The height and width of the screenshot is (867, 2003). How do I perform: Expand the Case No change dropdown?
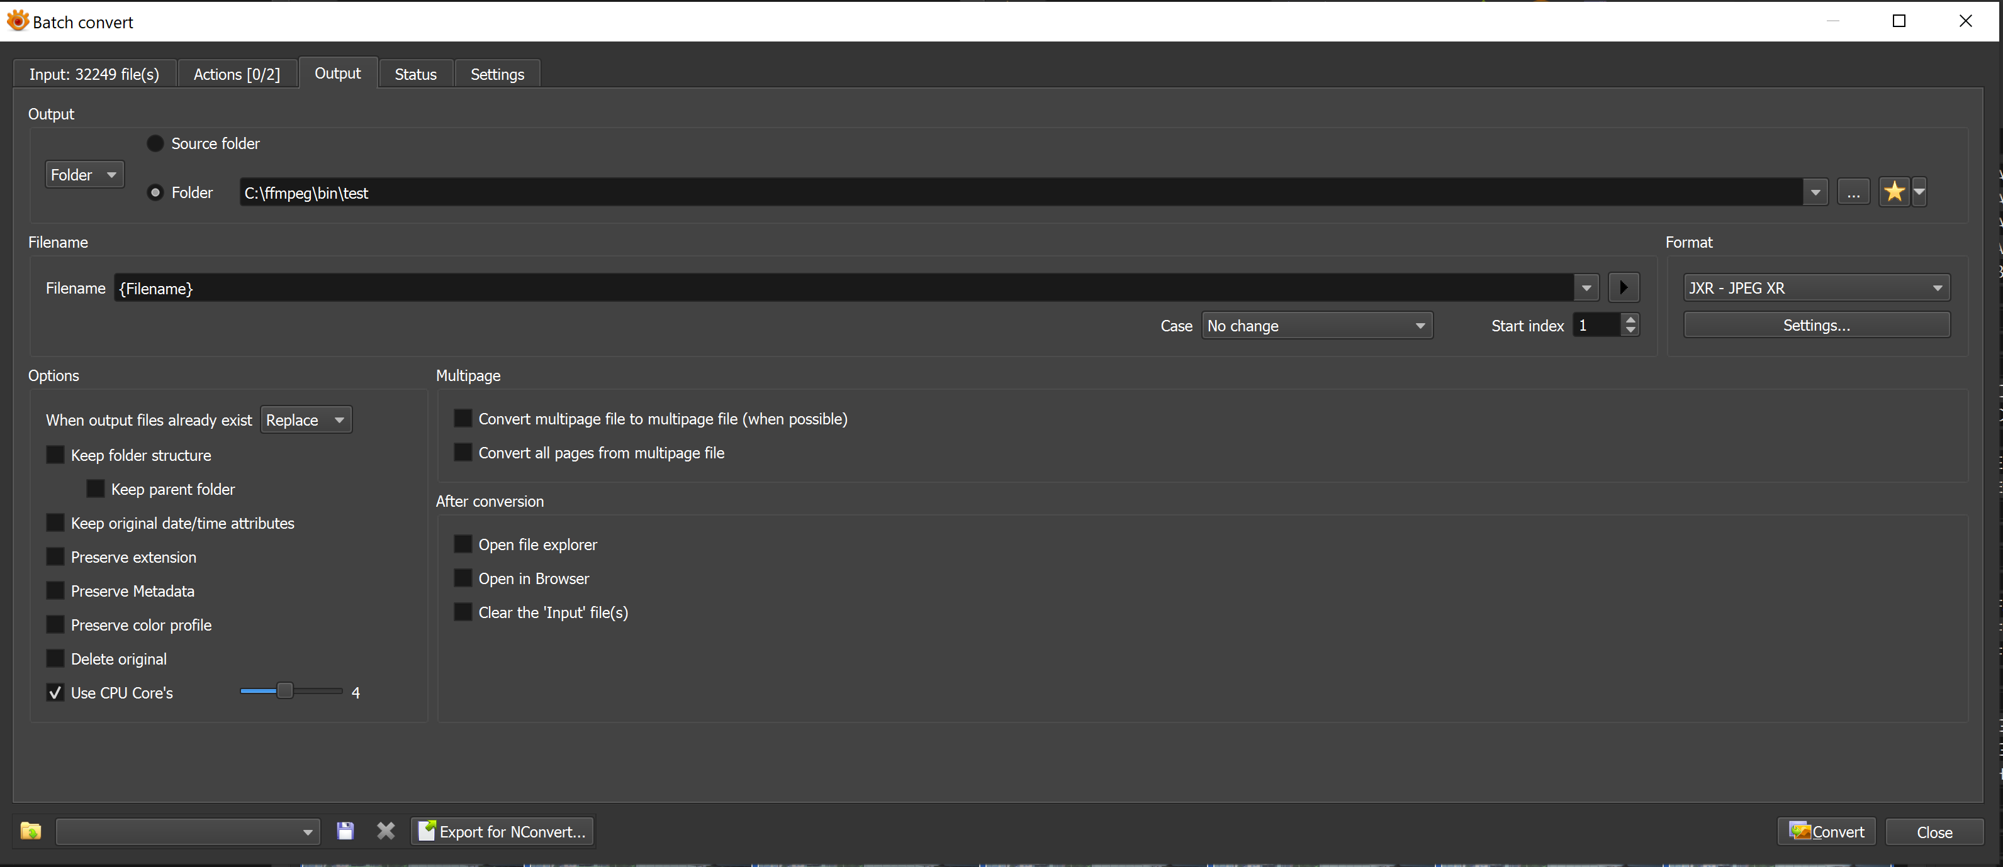1316,326
